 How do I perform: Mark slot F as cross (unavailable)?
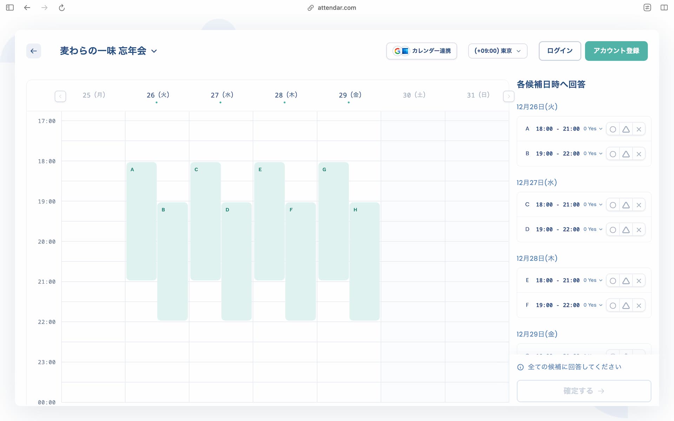coord(639,306)
